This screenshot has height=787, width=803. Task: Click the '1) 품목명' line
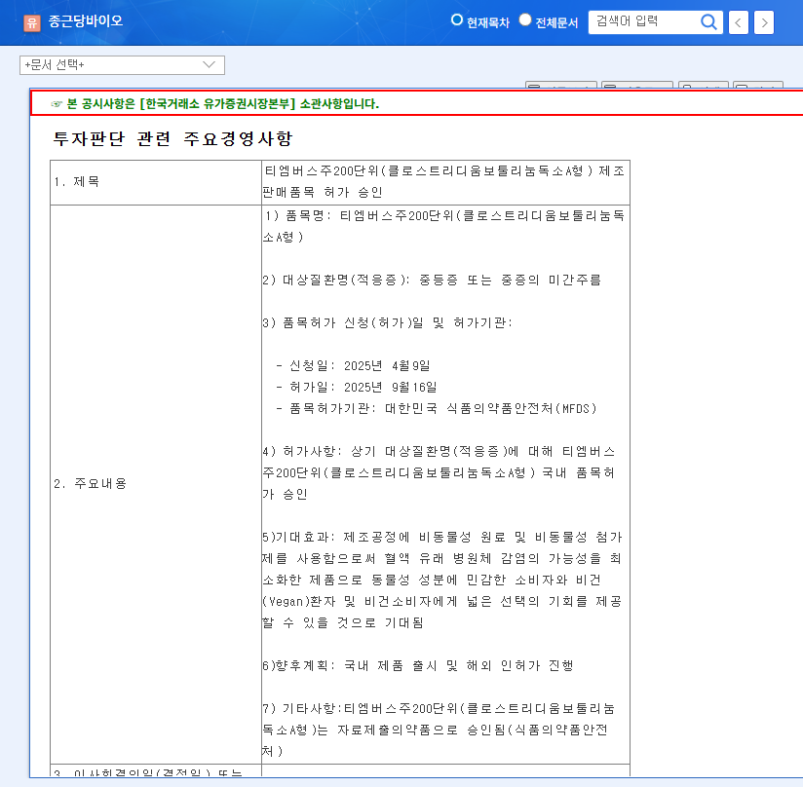click(443, 226)
